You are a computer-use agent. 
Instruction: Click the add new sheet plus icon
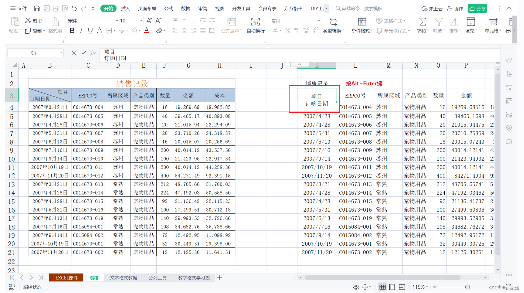[220, 278]
